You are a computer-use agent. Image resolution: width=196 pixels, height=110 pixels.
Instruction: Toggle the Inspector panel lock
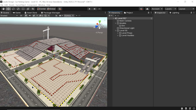(191, 13)
